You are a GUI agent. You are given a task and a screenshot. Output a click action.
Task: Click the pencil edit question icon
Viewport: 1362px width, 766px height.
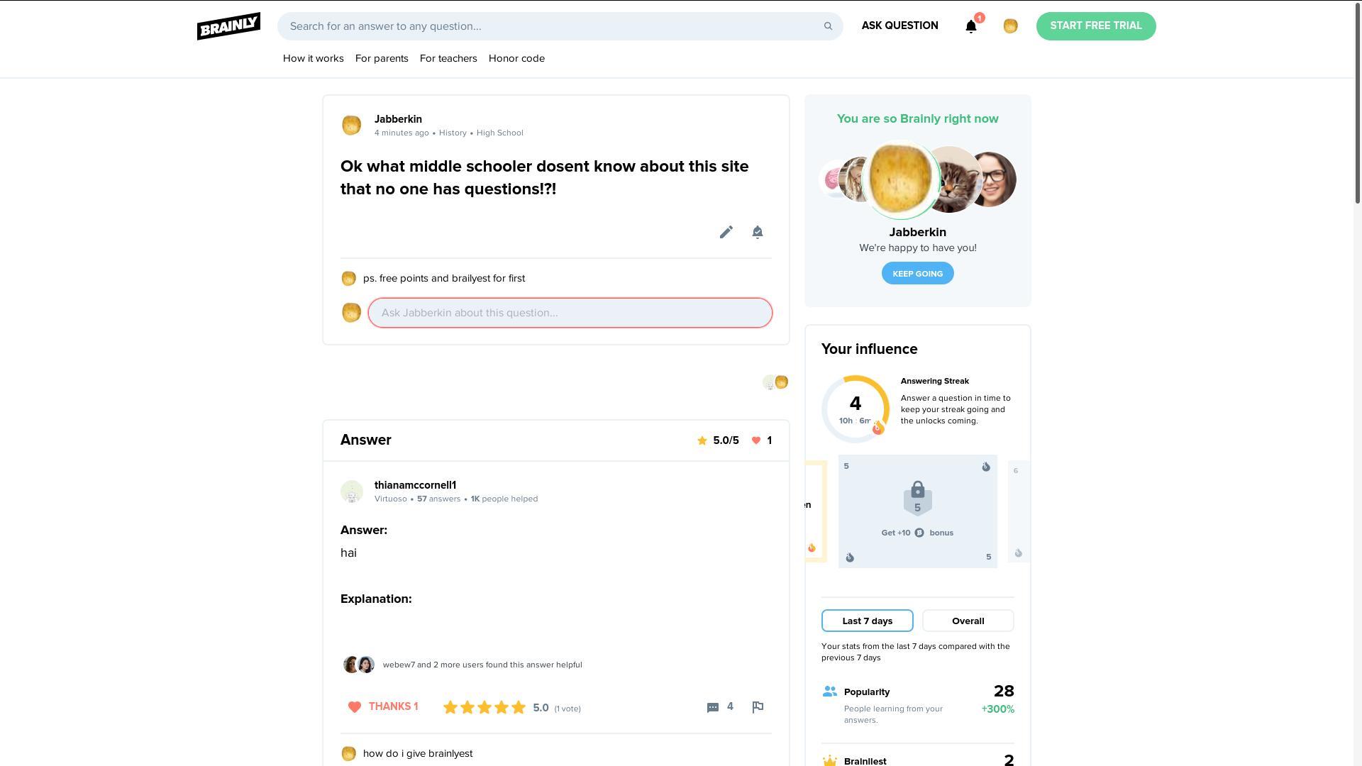click(x=726, y=232)
